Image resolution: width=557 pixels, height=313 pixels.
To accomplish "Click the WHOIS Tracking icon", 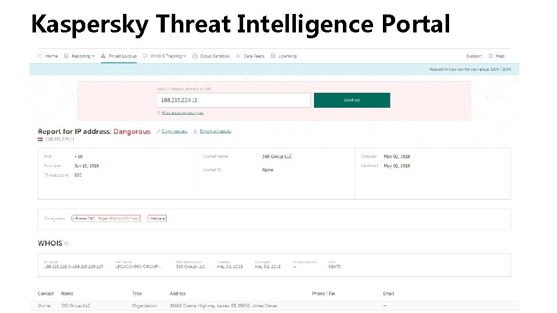I will (145, 56).
